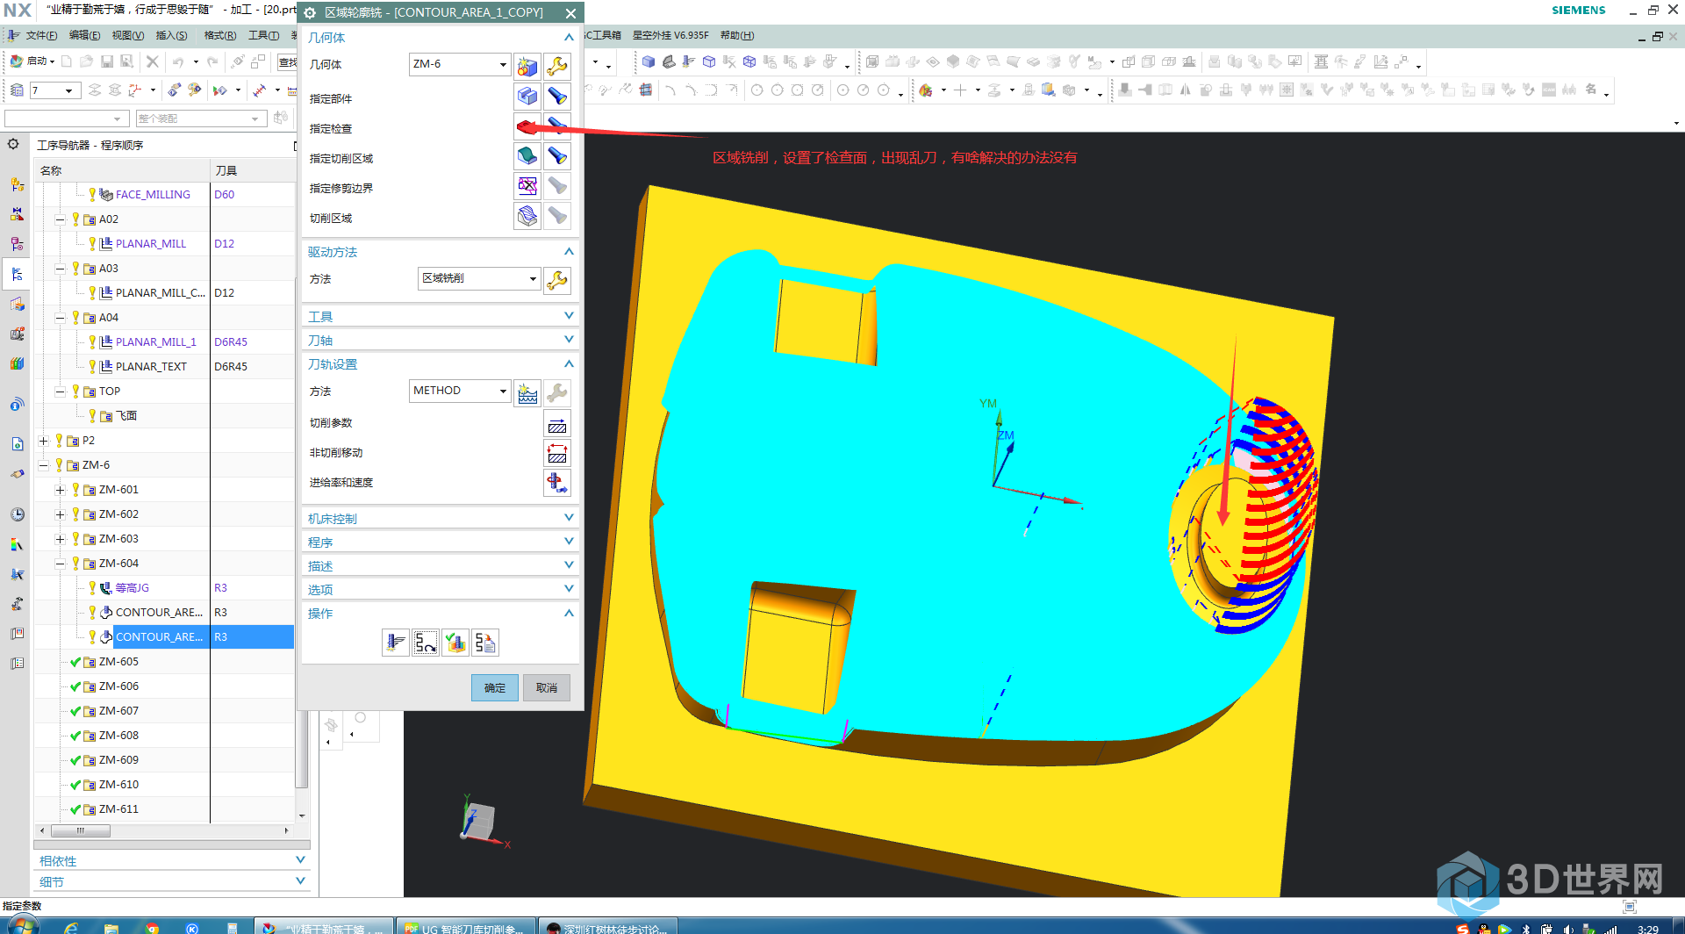Viewport: 1685px width, 934px height.
Task: Click the specify cut area icon
Action: coord(527,157)
